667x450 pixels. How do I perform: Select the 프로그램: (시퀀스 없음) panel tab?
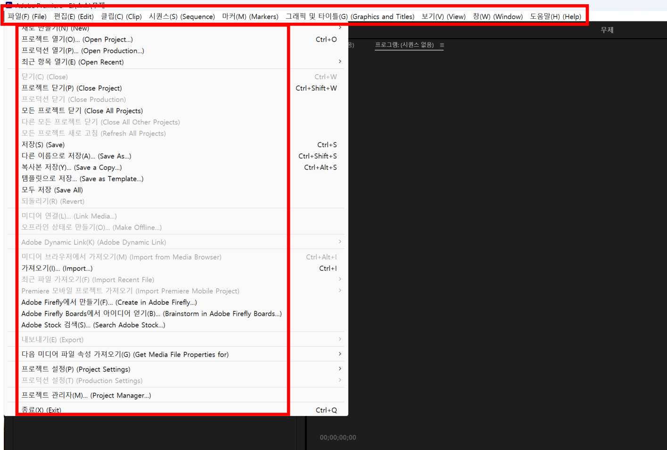(404, 45)
